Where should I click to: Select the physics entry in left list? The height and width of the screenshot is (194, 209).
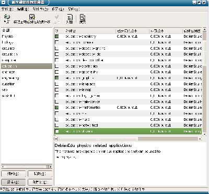click(27, 37)
